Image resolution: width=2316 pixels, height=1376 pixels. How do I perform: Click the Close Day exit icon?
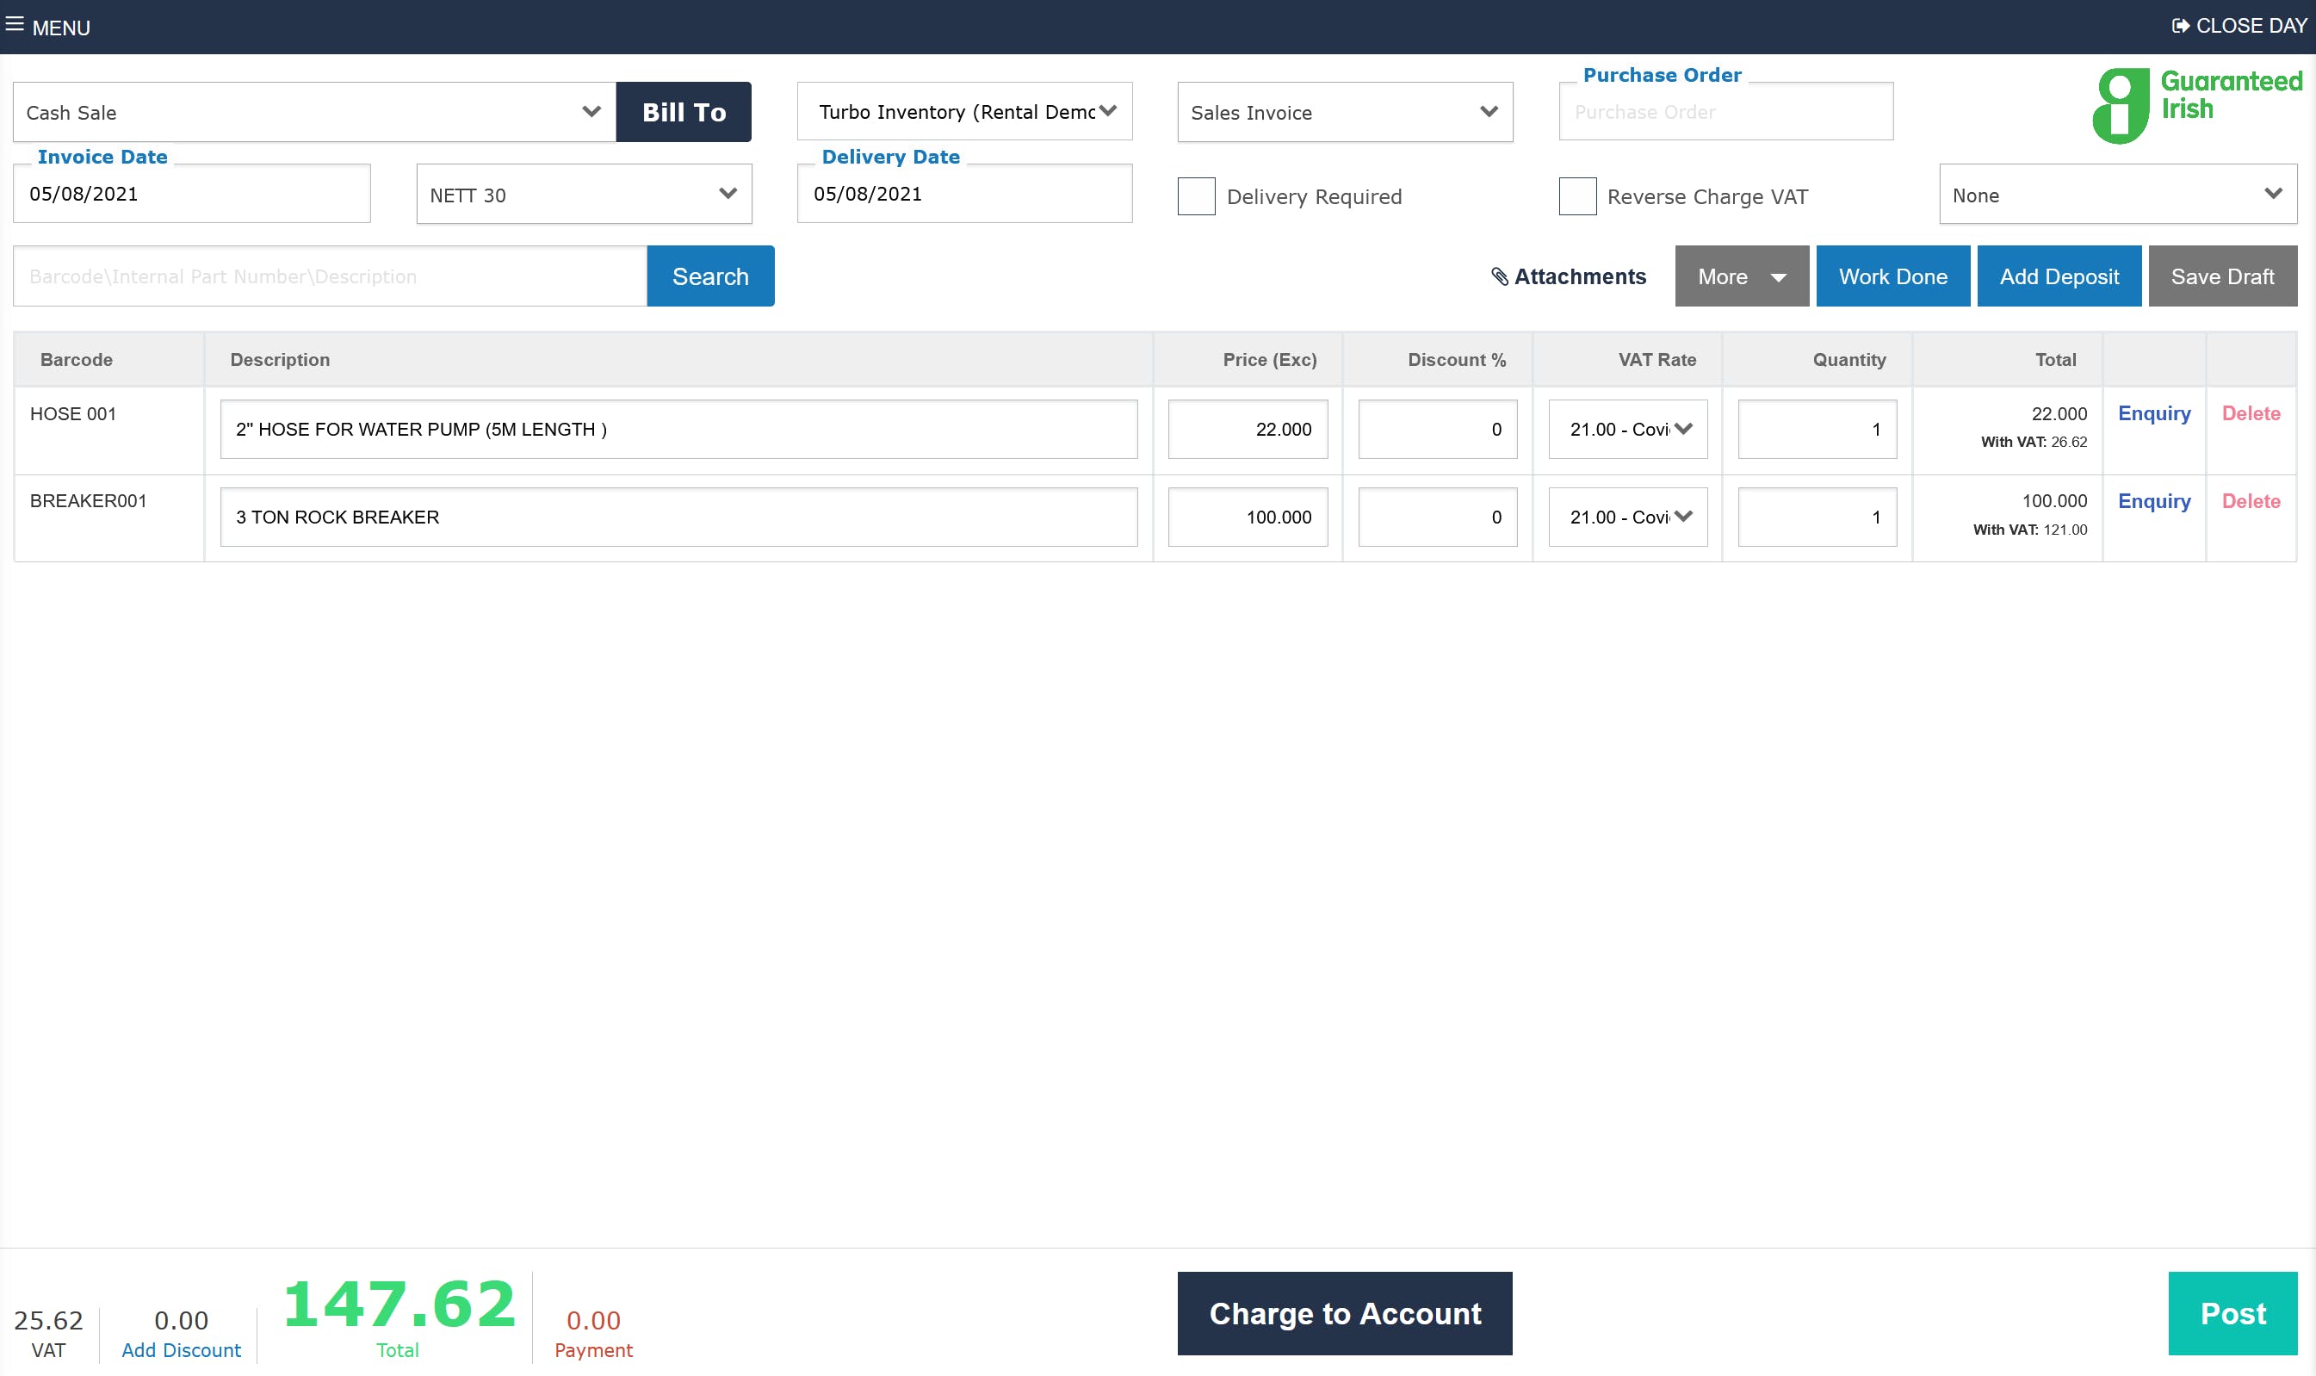2181,26
